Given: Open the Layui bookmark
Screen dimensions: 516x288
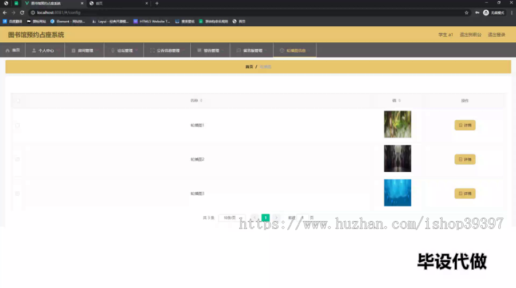Looking at the screenshot, I should (110, 21).
